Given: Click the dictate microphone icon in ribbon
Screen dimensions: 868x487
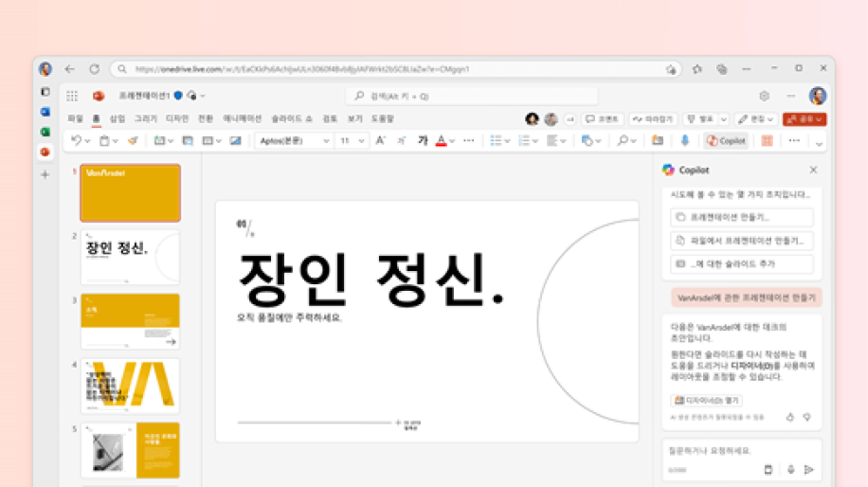Looking at the screenshot, I should 685,140.
